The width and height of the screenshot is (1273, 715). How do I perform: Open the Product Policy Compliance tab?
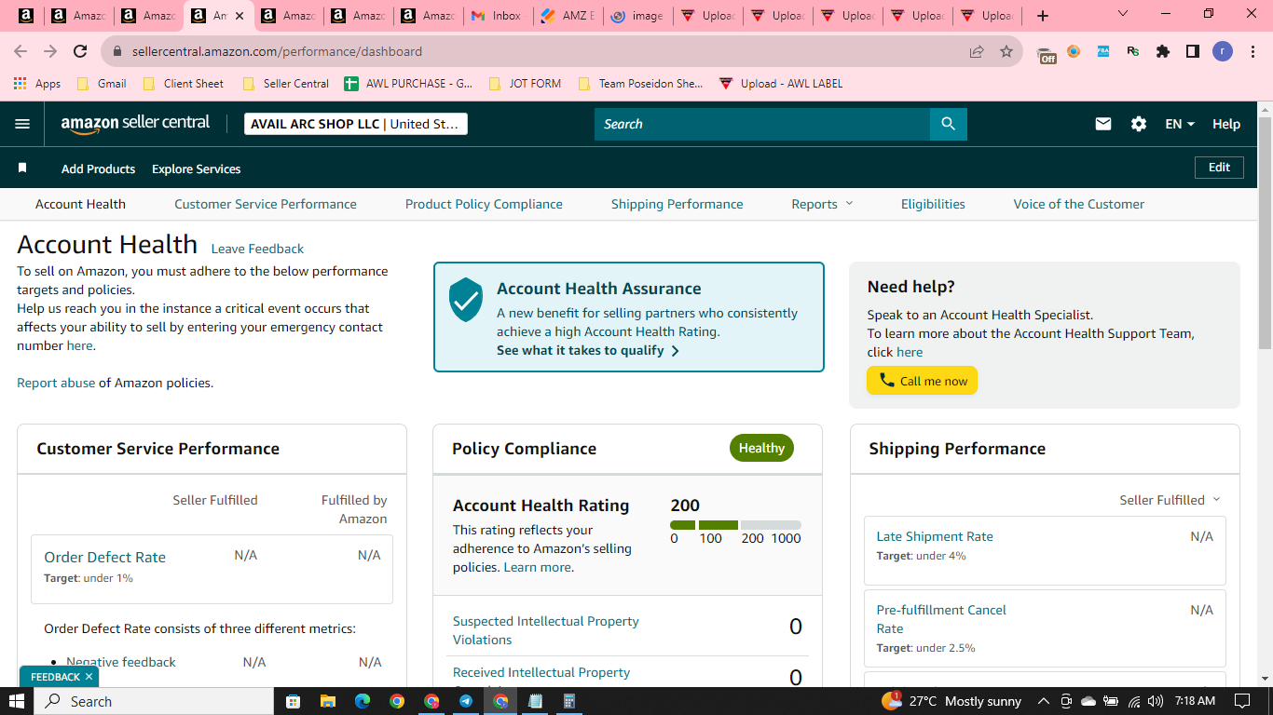tap(484, 204)
